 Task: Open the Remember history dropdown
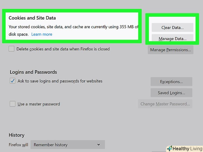[x=67, y=145]
